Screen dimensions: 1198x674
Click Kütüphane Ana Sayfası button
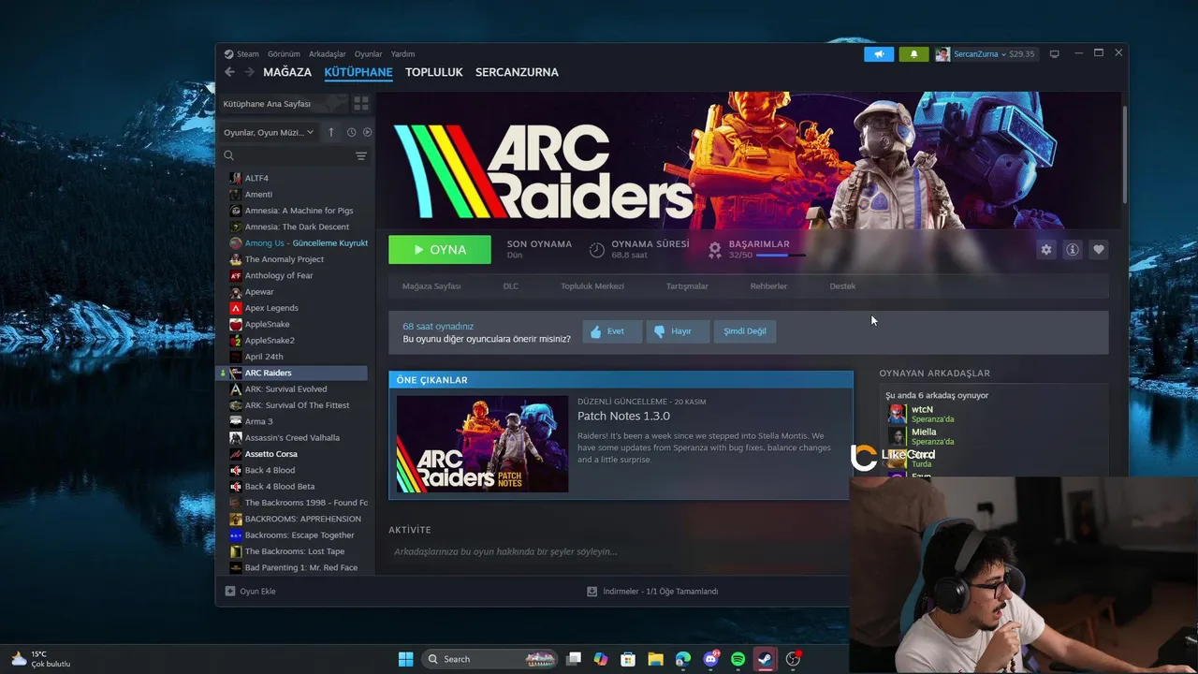[283, 103]
